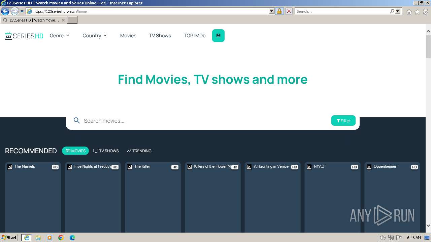
Task: Click HD badge on The Marvels card
Action: point(55,167)
